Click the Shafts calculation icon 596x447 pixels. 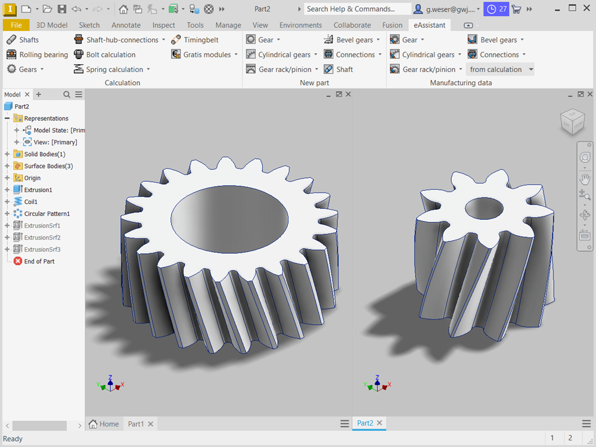click(11, 40)
